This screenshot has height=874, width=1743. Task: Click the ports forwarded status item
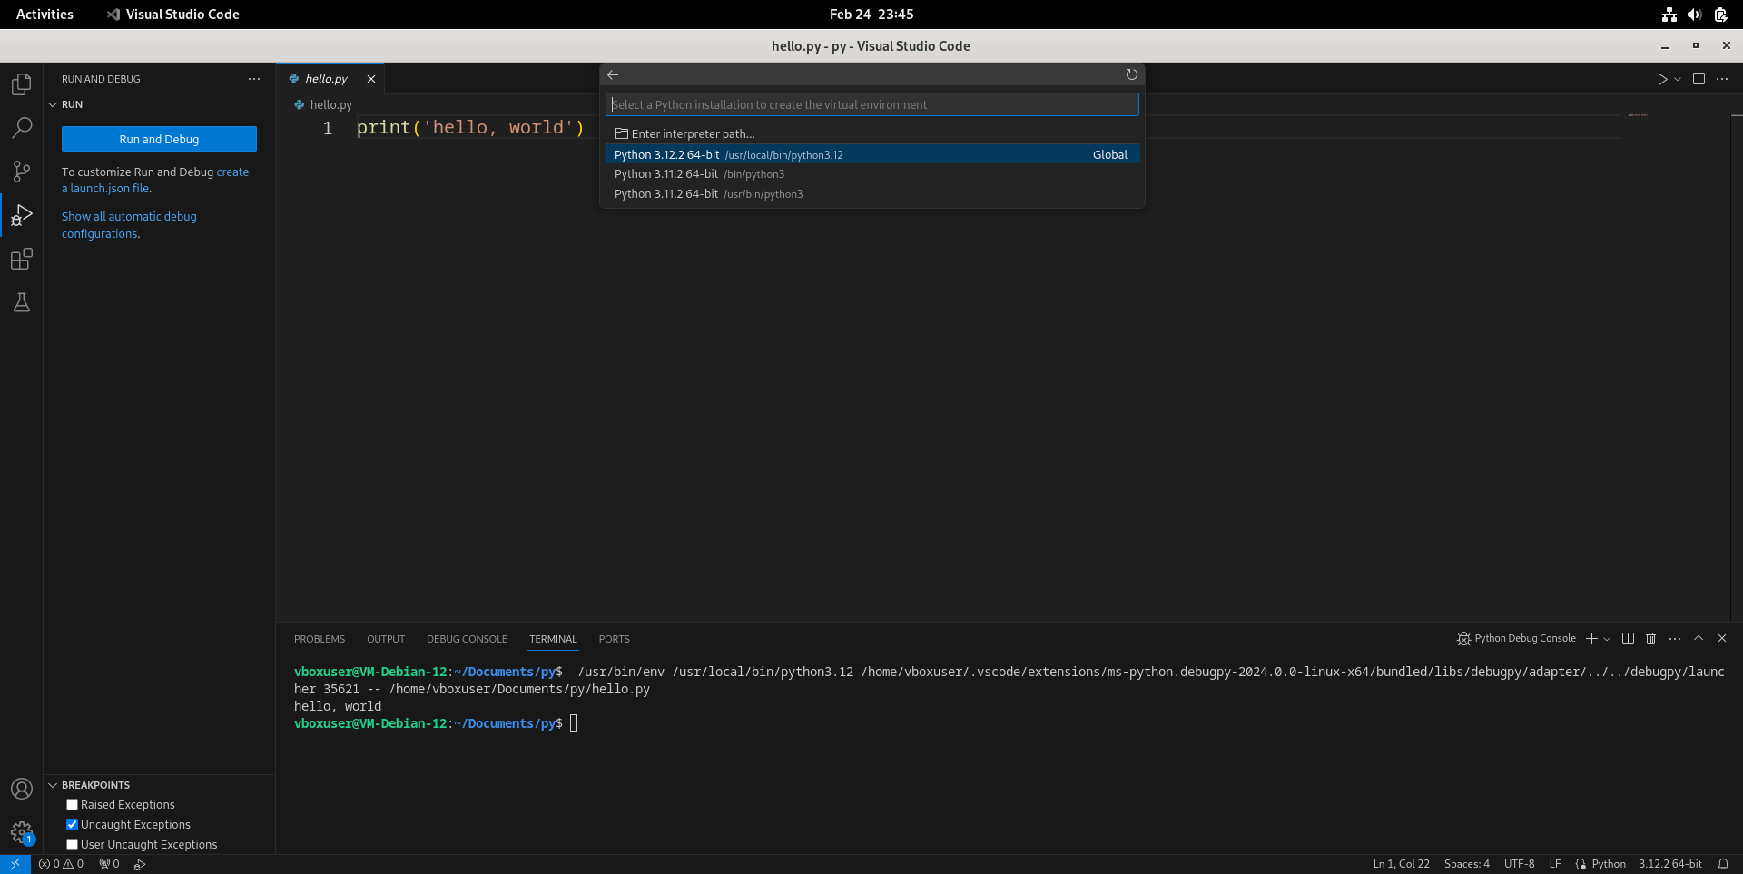109,864
